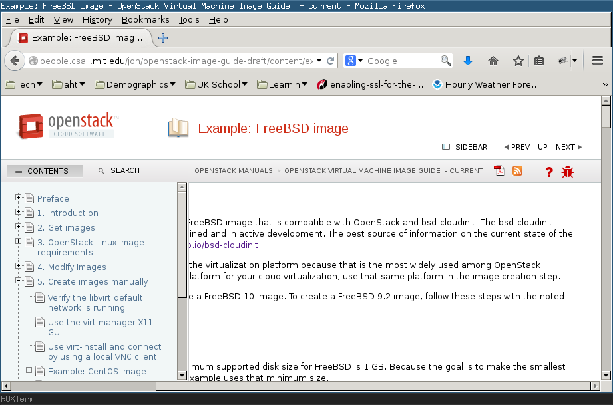Expand the Example: CentOS image node

[x=29, y=370]
